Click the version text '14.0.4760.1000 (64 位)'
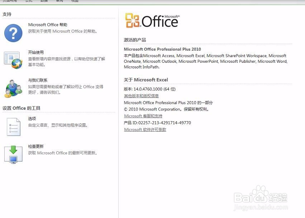This screenshot has height=218, width=305. pyautogui.click(x=154, y=89)
